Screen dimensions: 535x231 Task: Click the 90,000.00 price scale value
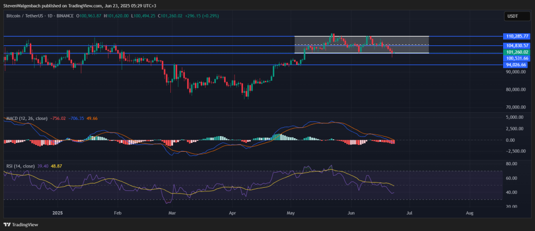(x=516, y=72)
